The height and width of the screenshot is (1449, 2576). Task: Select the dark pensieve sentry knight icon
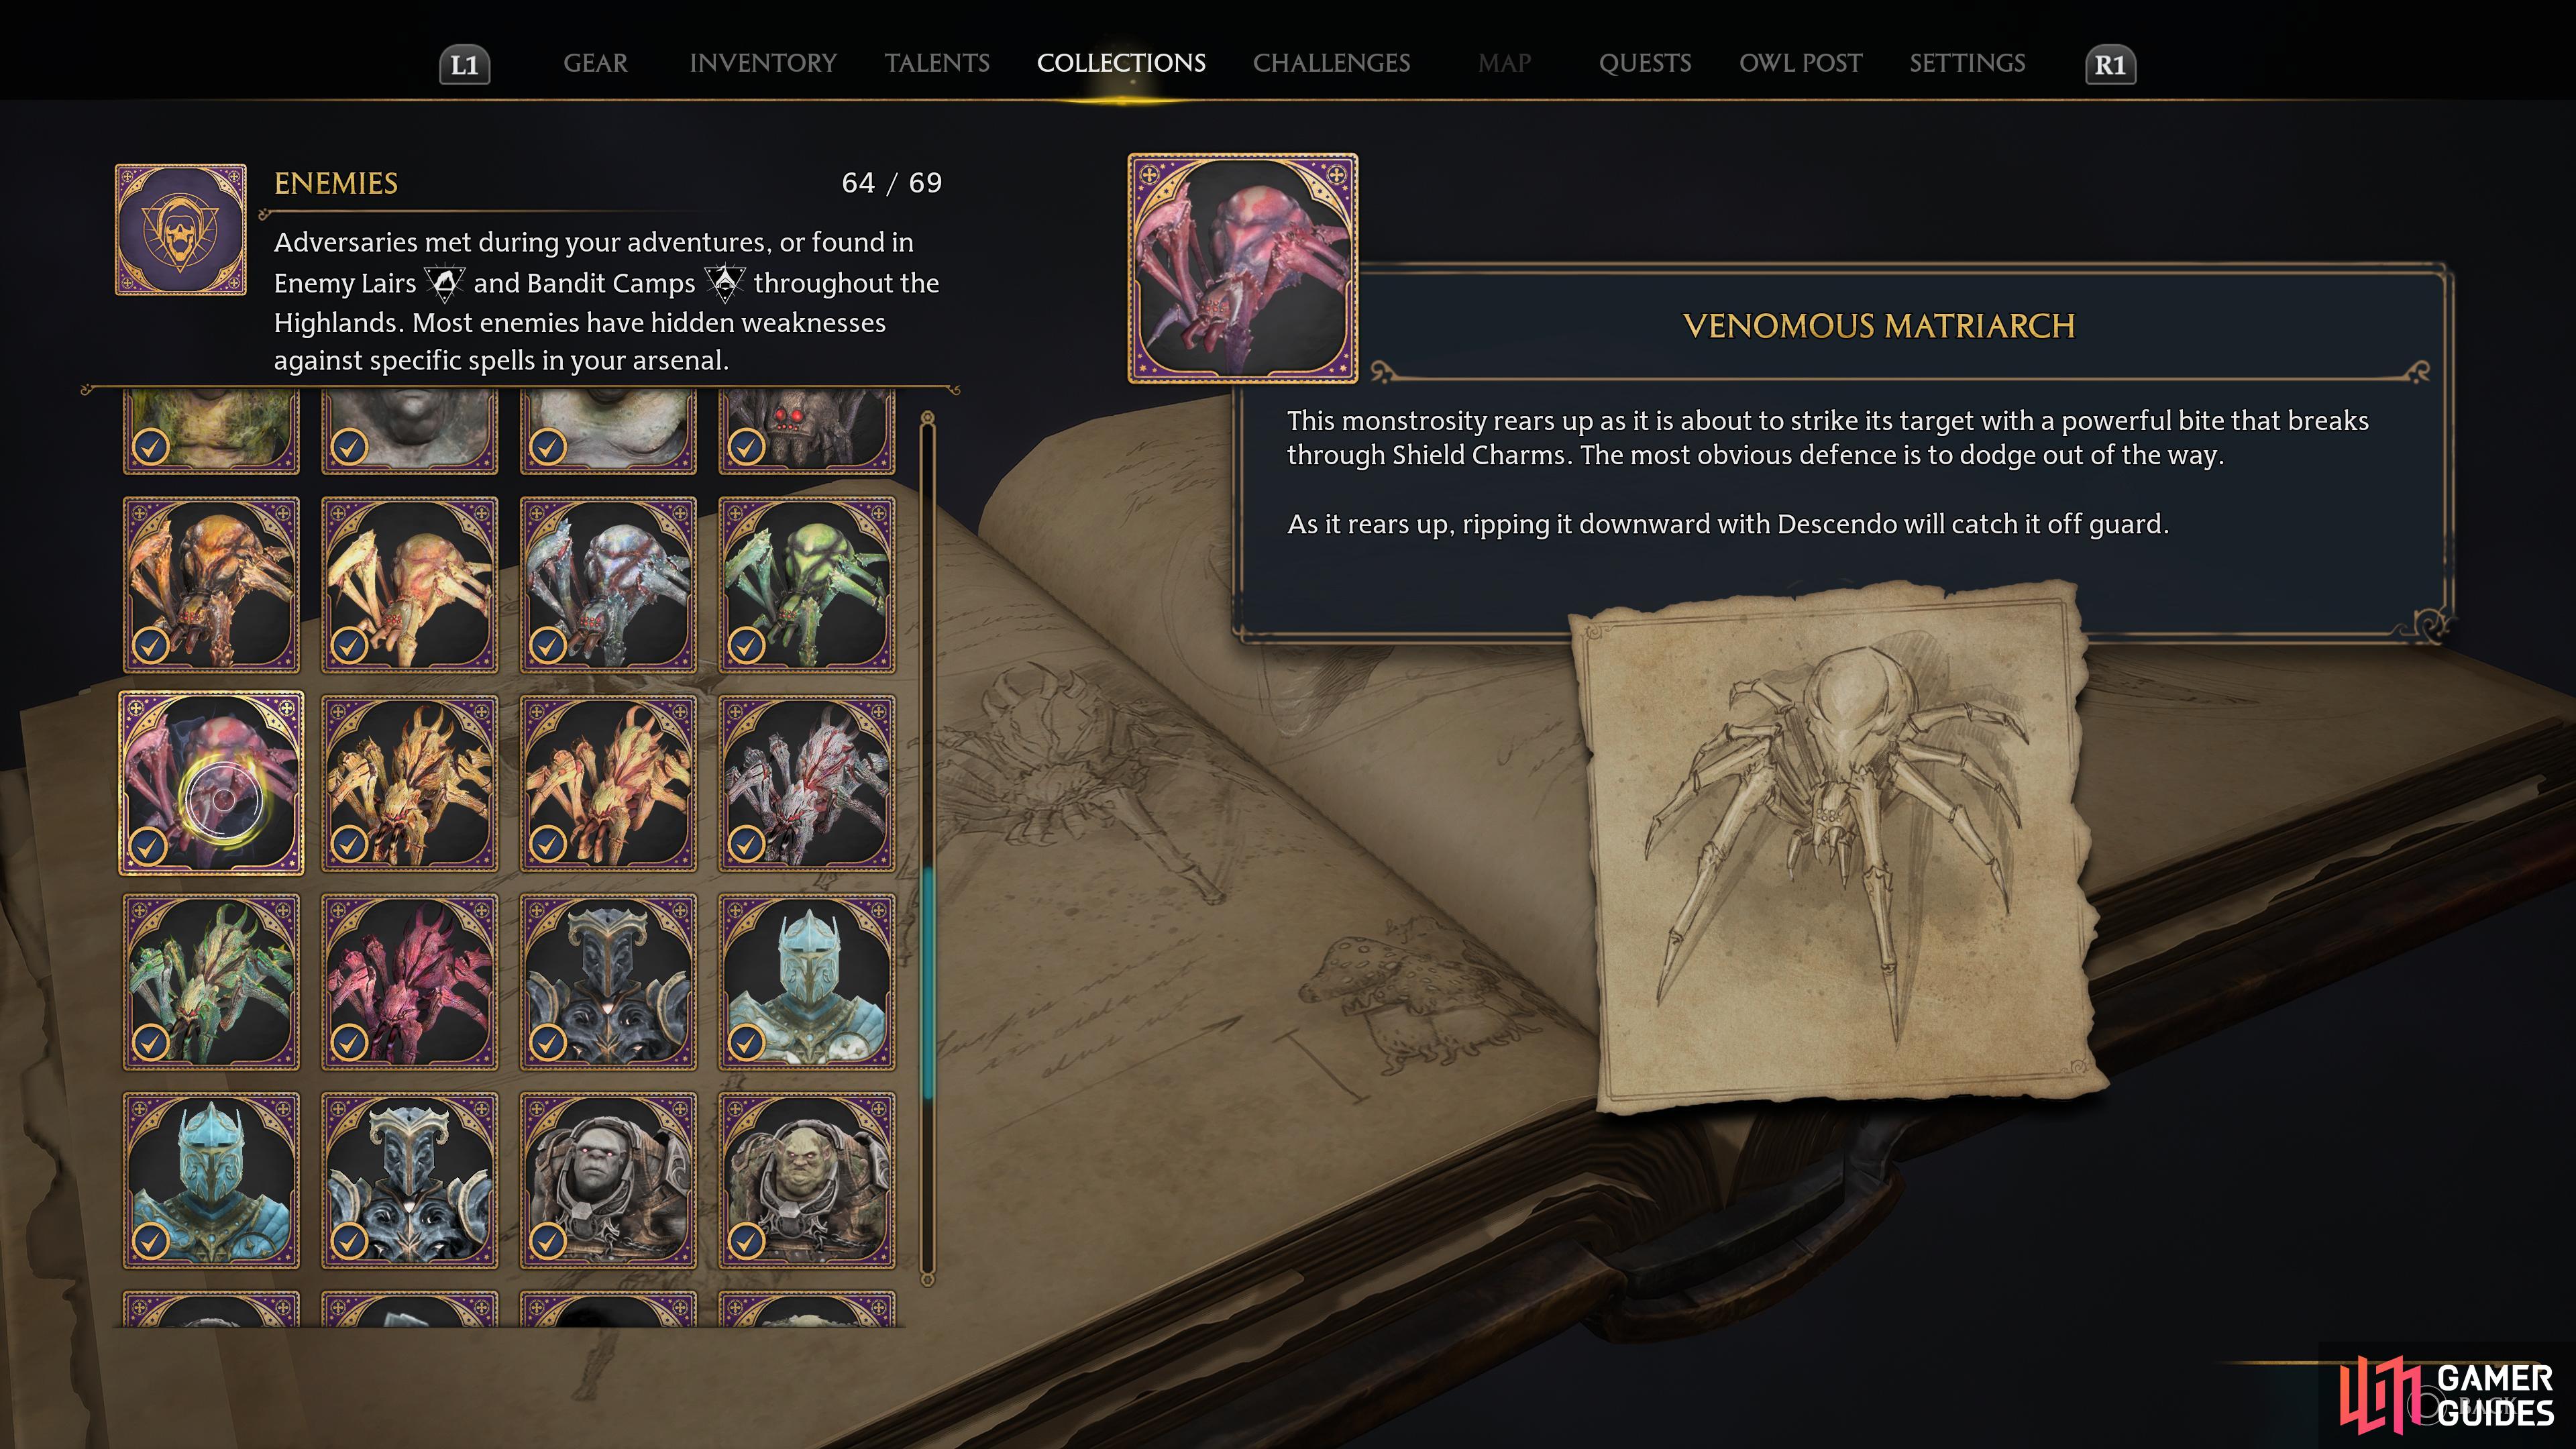[x=608, y=981]
